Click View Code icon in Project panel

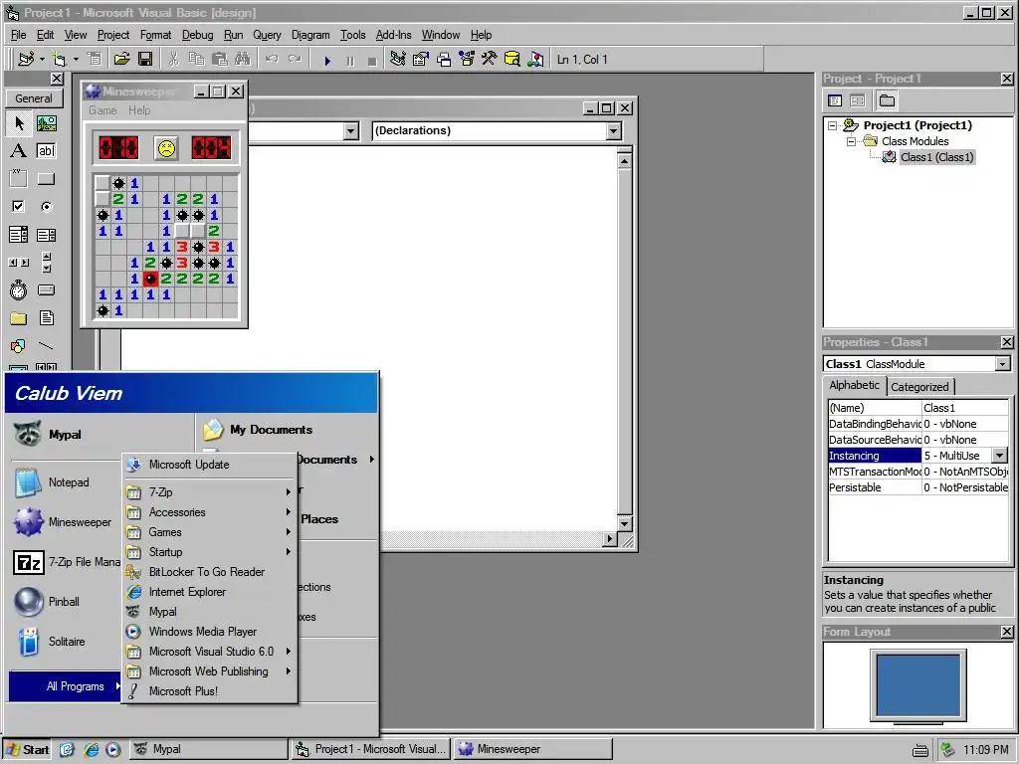coord(835,100)
